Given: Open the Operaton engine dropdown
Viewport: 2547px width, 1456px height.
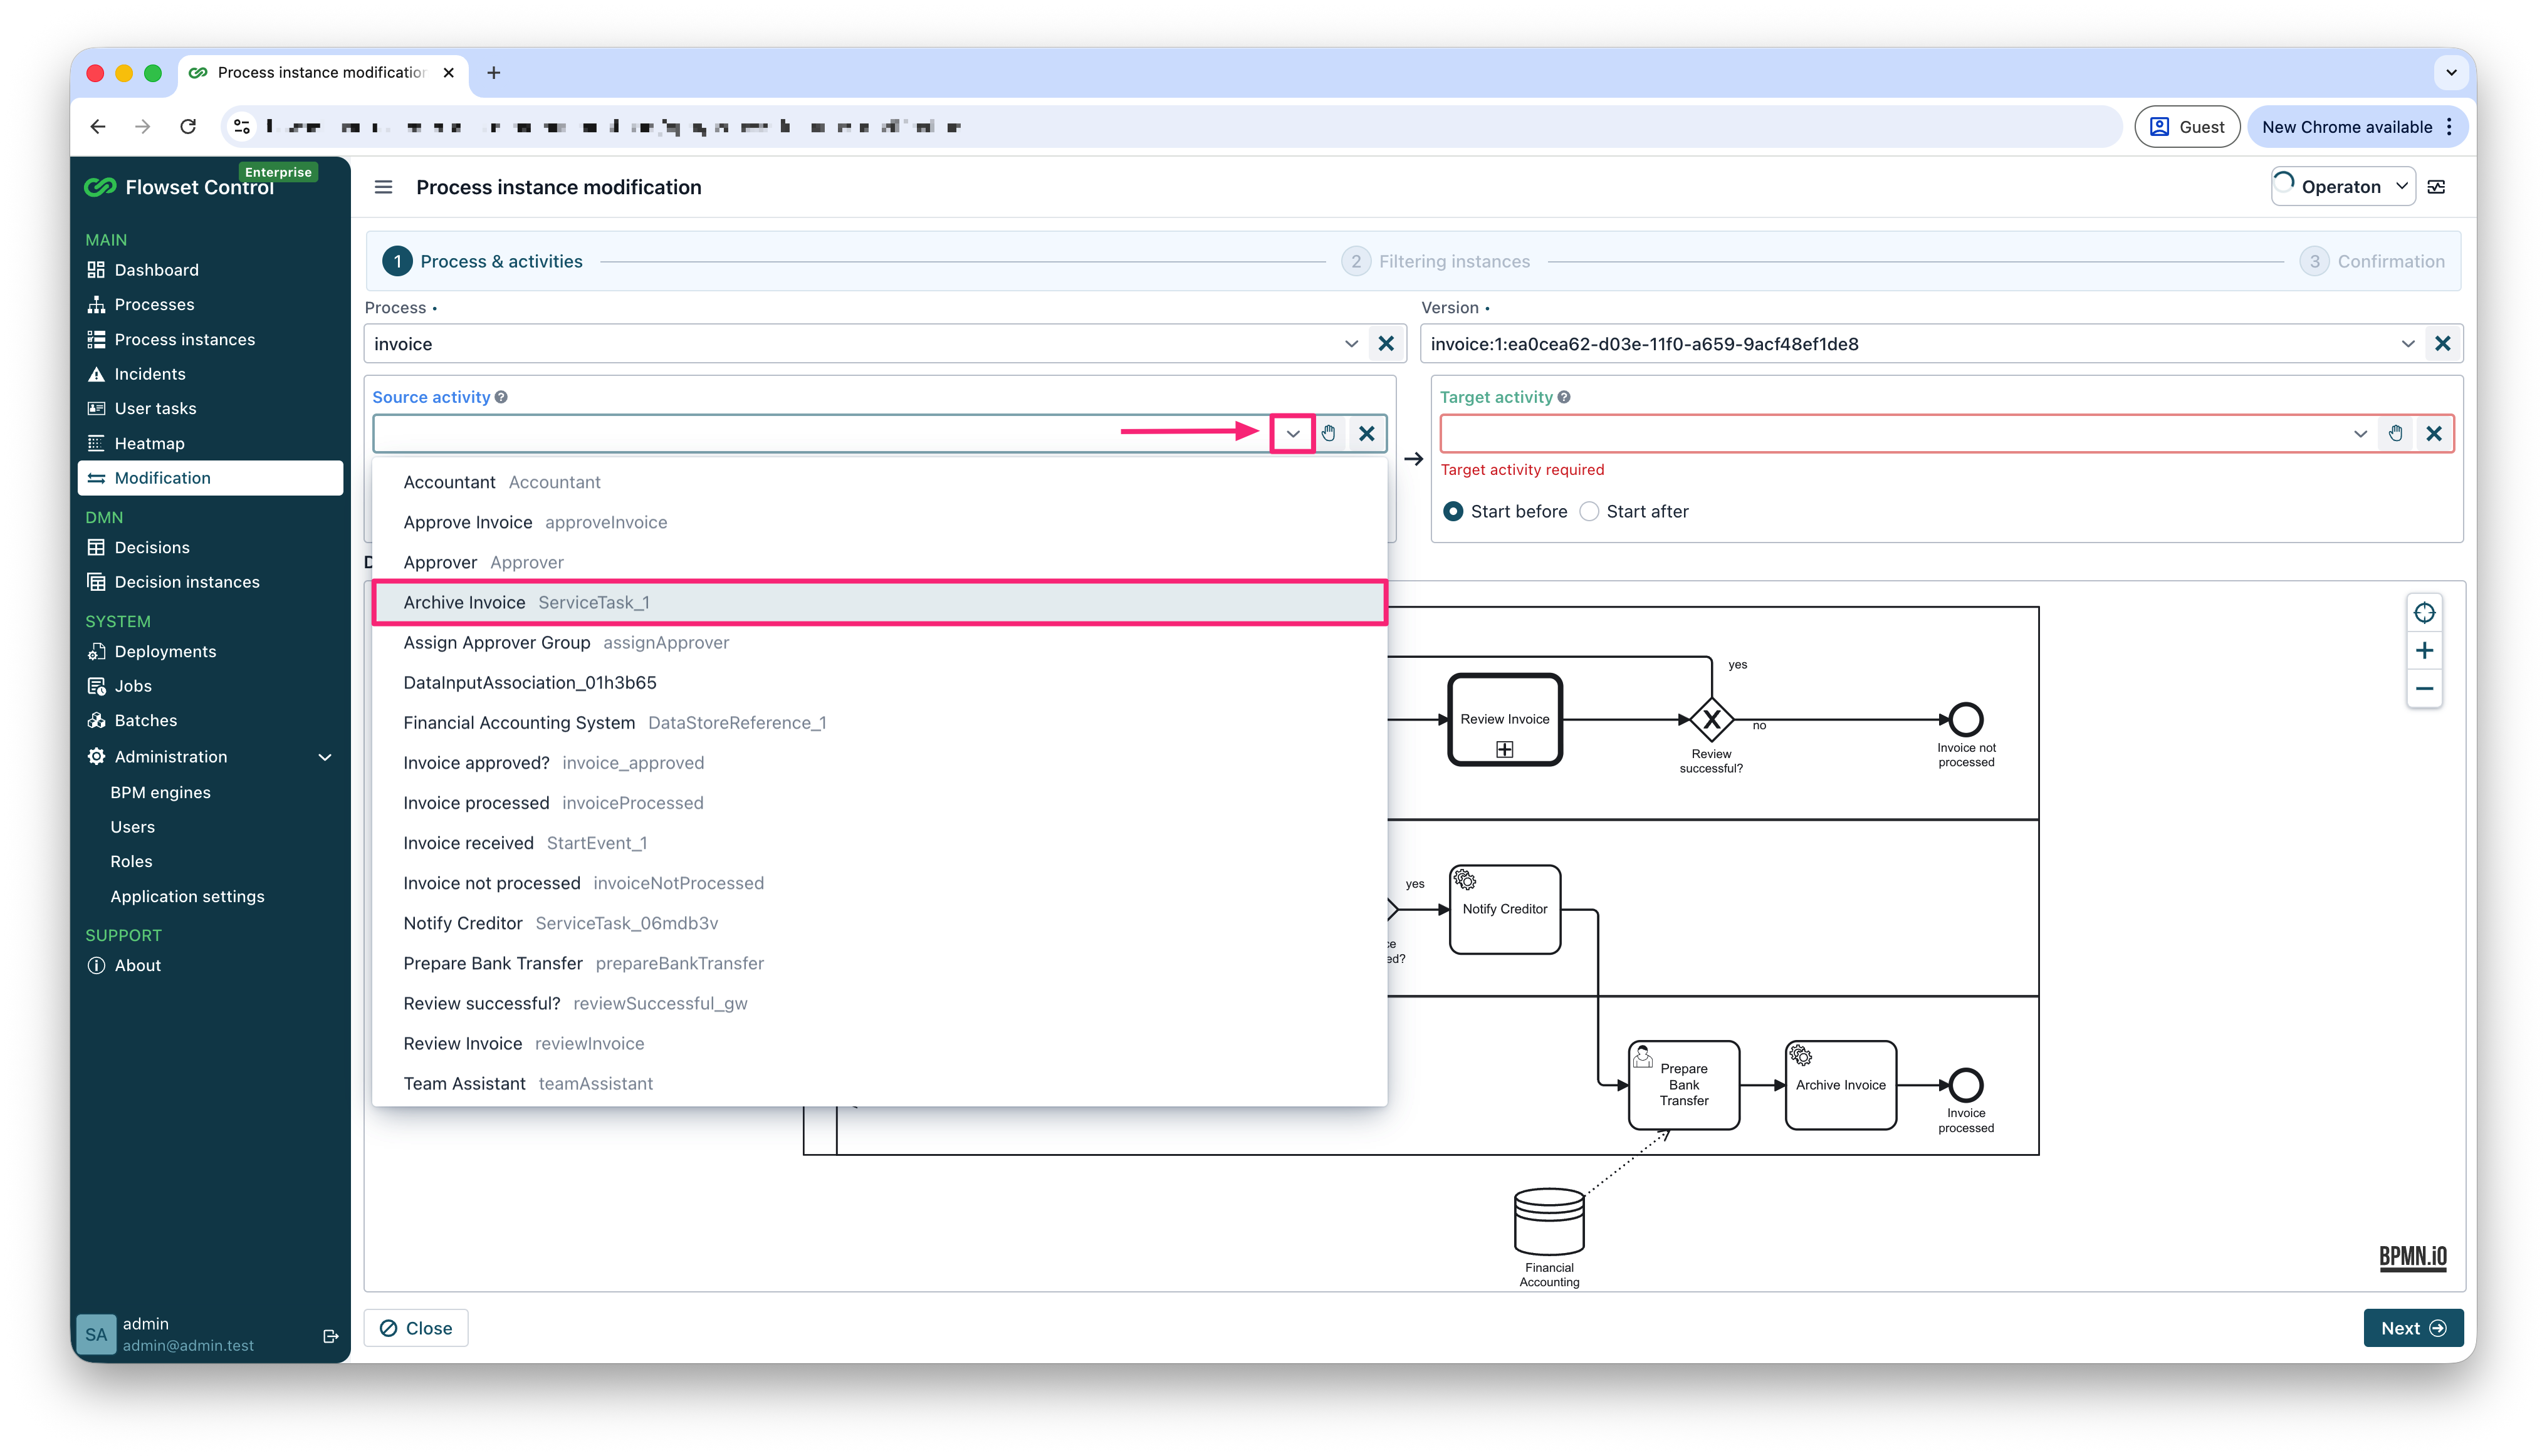Looking at the screenshot, I should [2343, 187].
